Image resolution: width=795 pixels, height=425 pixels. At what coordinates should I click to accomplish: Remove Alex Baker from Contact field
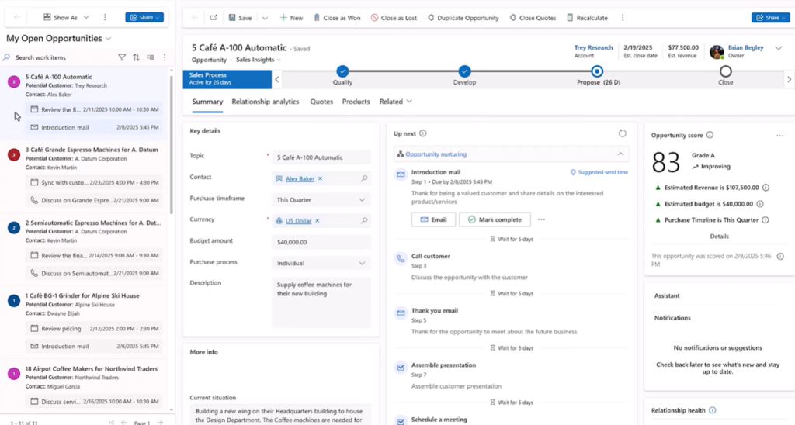320,179
